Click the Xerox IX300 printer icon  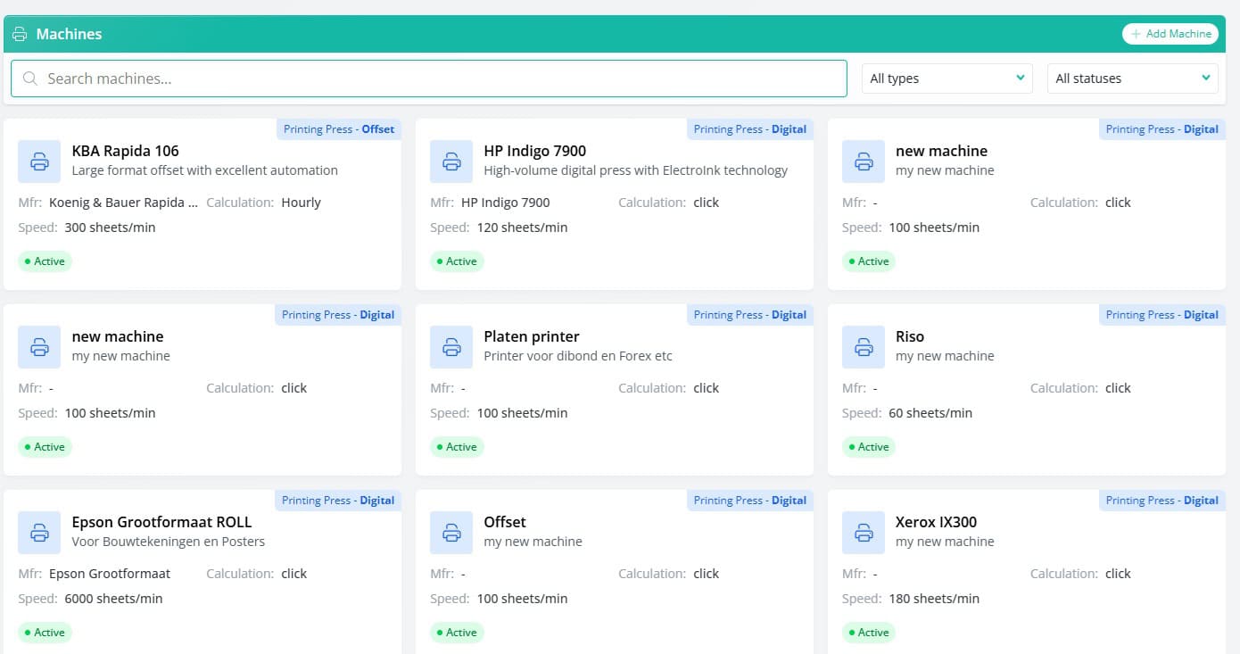(x=864, y=533)
